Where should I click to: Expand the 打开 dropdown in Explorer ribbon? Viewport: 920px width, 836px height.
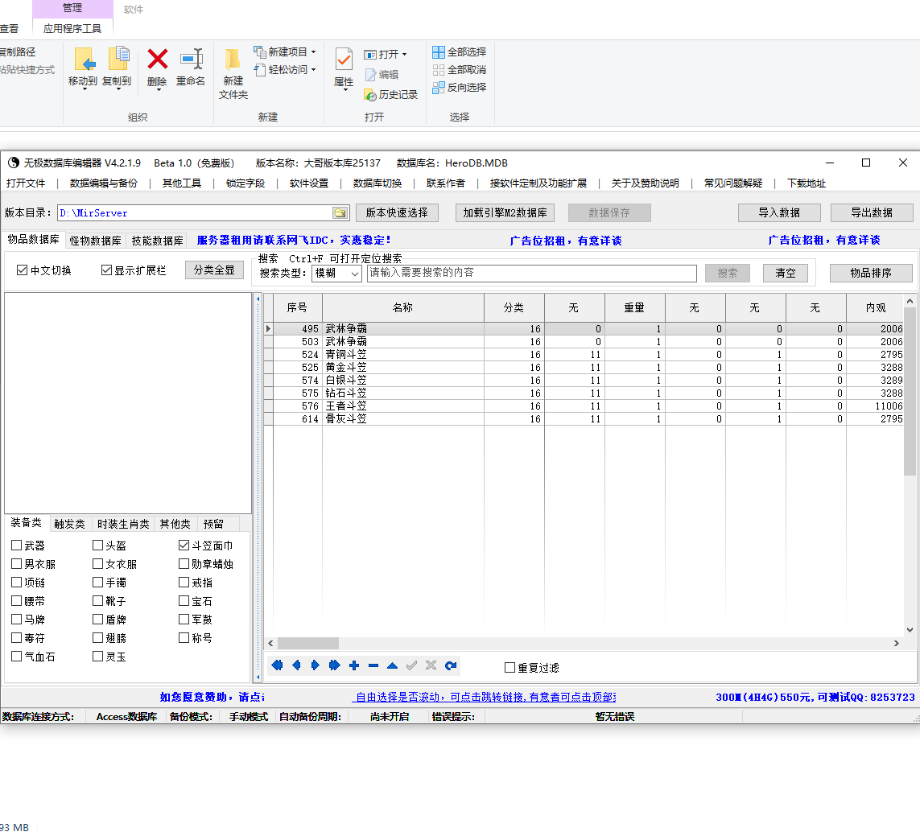(x=404, y=55)
